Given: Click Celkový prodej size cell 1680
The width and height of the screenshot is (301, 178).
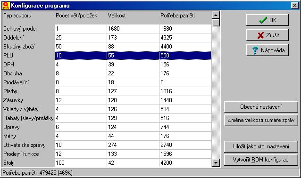Looking at the screenshot, I should 133,29.
